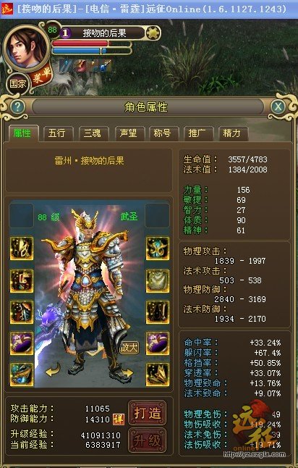Open the 国家 round button
This screenshot has width=298, height=468.
click(18, 84)
